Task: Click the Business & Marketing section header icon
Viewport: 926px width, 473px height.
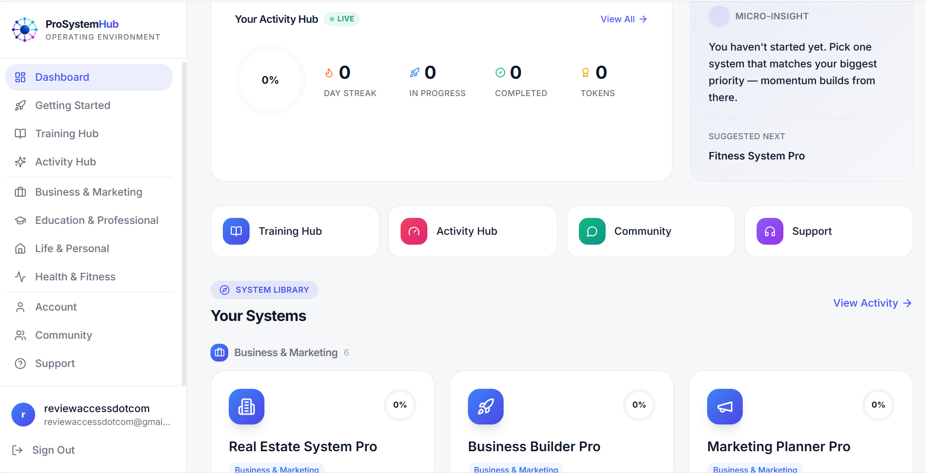Action: point(219,353)
